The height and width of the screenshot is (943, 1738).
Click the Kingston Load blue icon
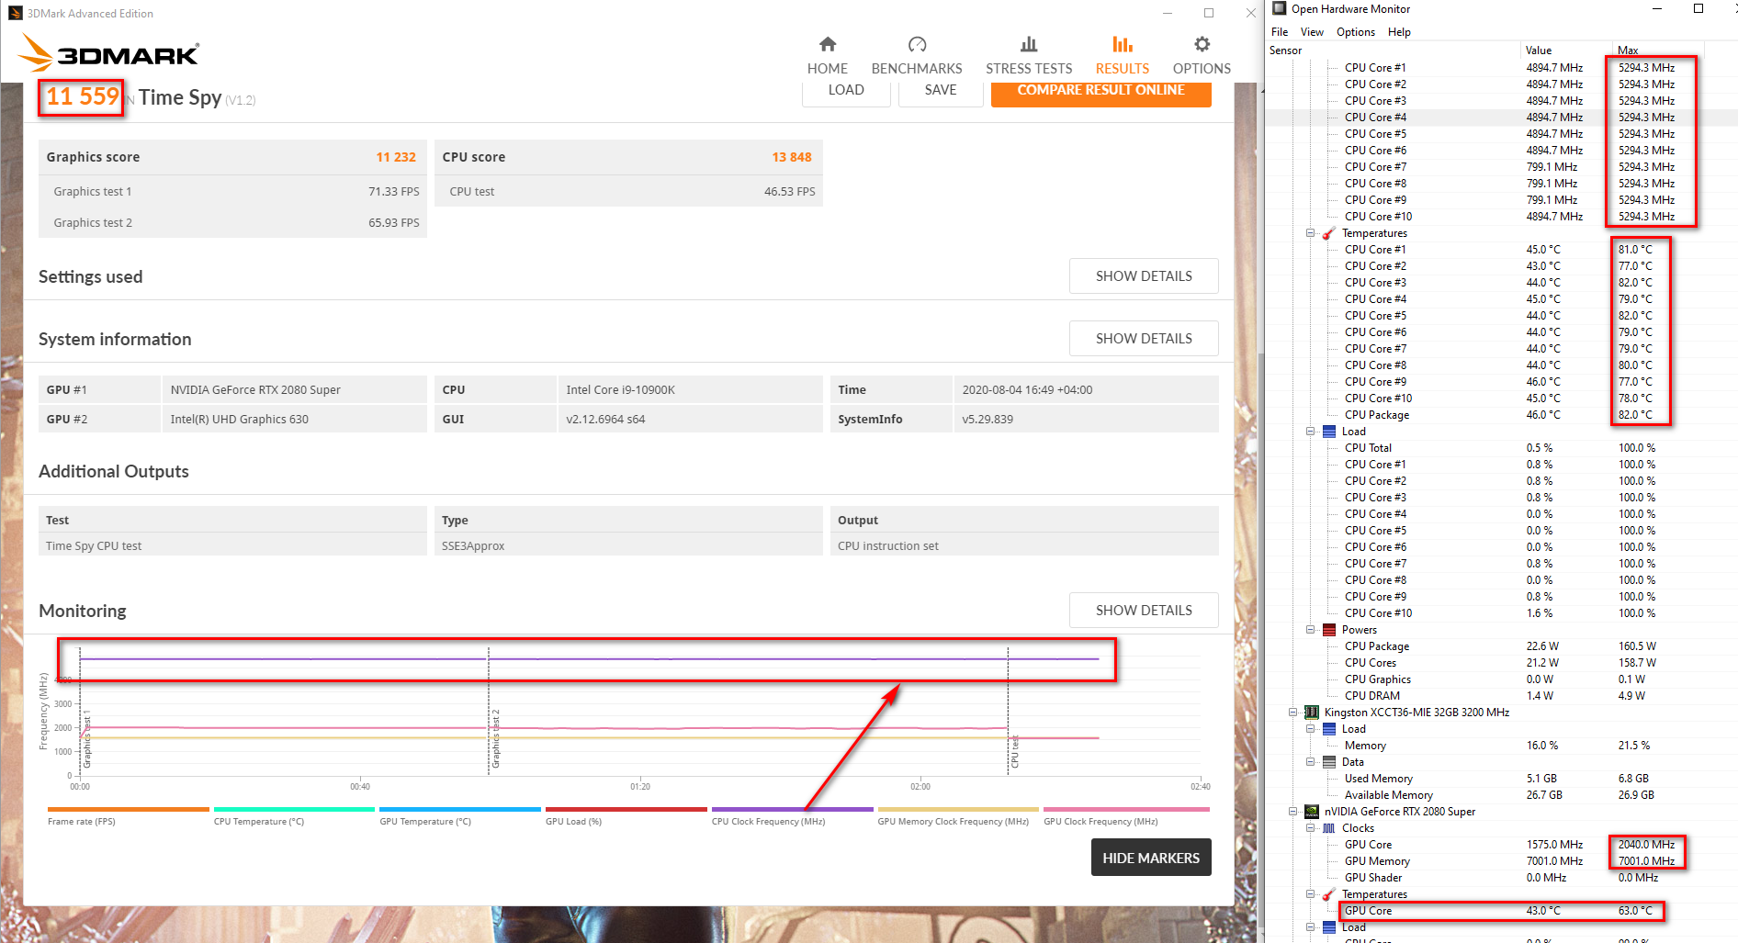click(x=1328, y=729)
